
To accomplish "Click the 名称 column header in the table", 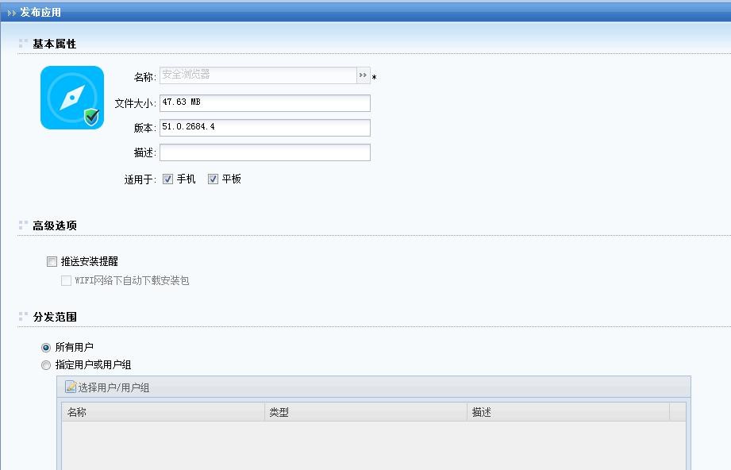I will tap(164, 412).
